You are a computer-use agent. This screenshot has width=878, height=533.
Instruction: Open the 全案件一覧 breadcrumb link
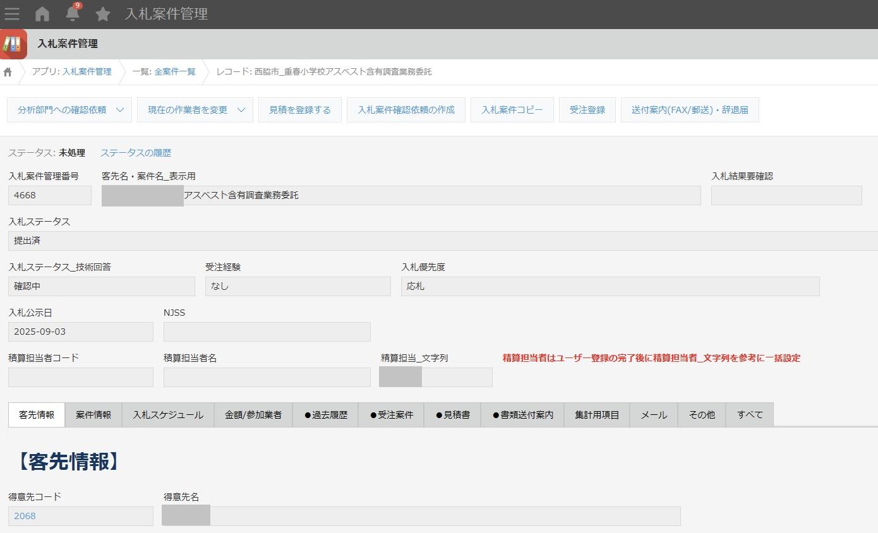[175, 72]
